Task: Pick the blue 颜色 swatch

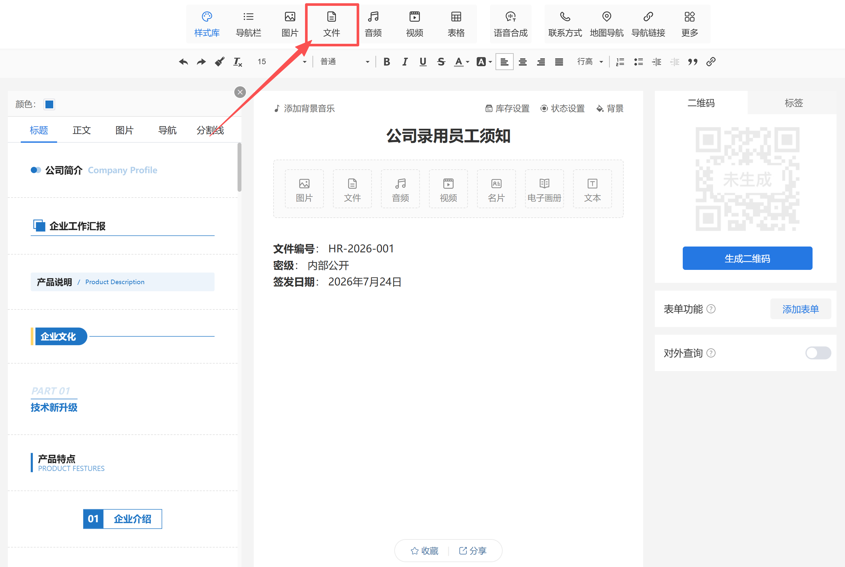Action: pyautogui.click(x=49, y=104)
